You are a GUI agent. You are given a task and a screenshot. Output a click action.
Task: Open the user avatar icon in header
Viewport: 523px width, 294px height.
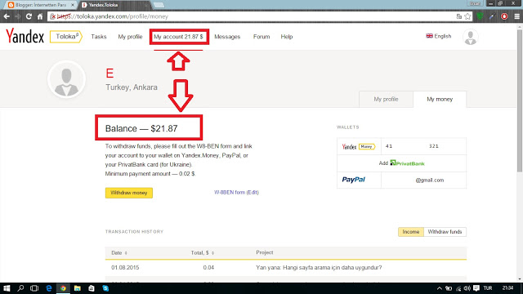[x=471, y=37]
